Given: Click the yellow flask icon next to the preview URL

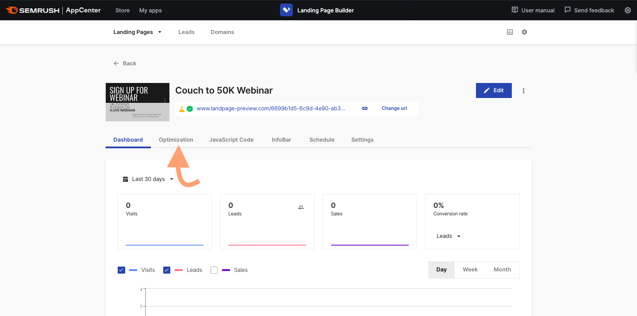Looking at the screenshot, I should [181, 108].
